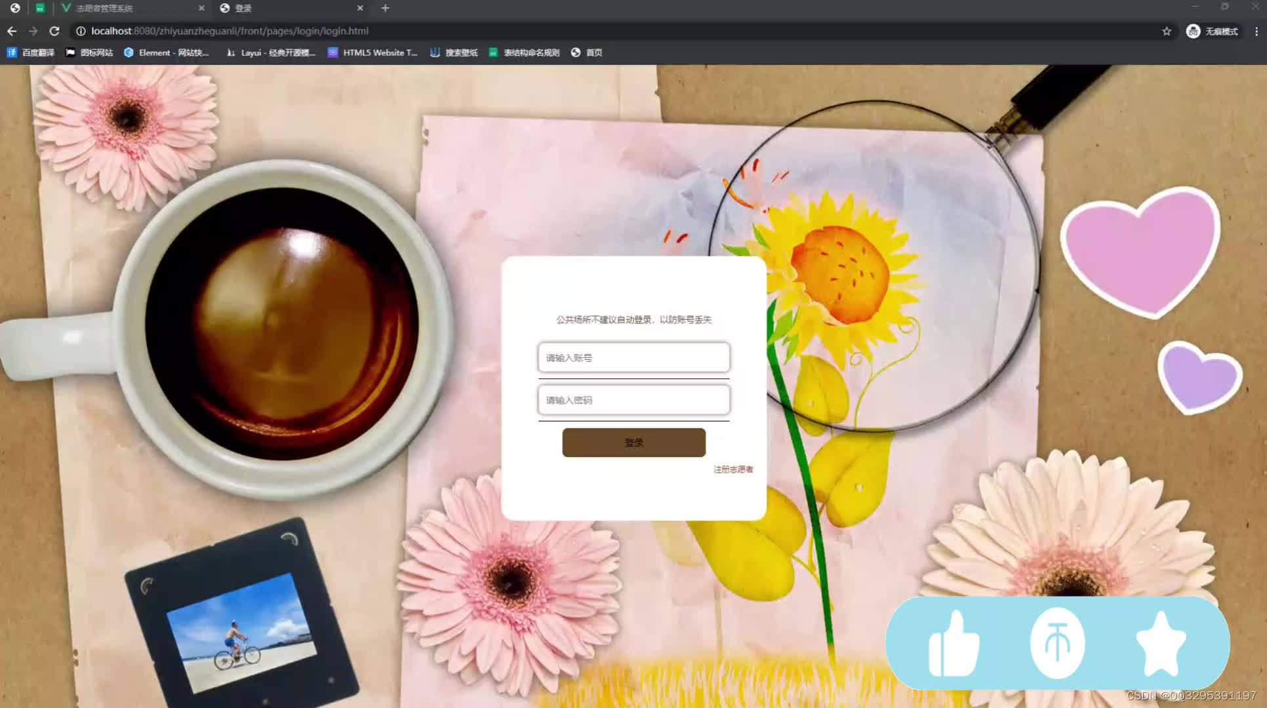Open the 百度翻译 bookmark
The image size is (1267, 708).
pos(31,52)
